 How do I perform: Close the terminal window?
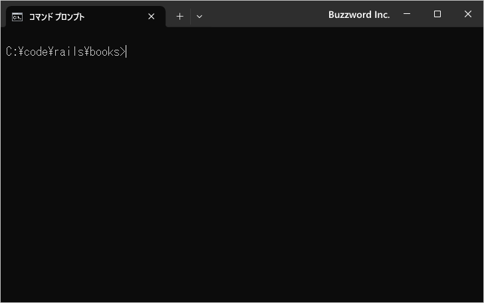[467, 14]
